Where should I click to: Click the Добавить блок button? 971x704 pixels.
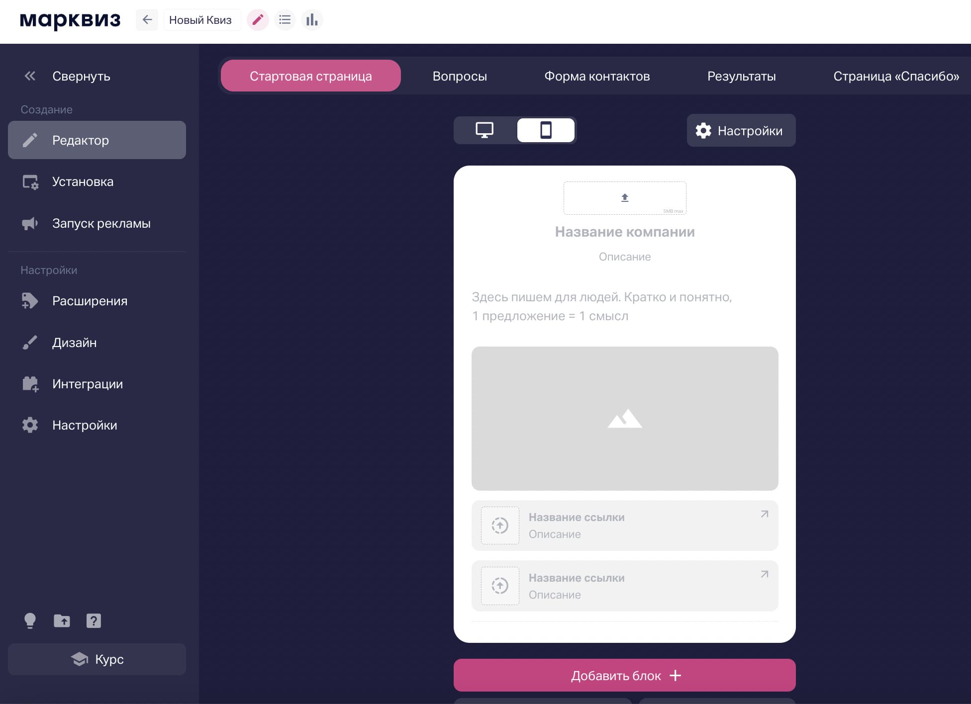pos(624,675)
